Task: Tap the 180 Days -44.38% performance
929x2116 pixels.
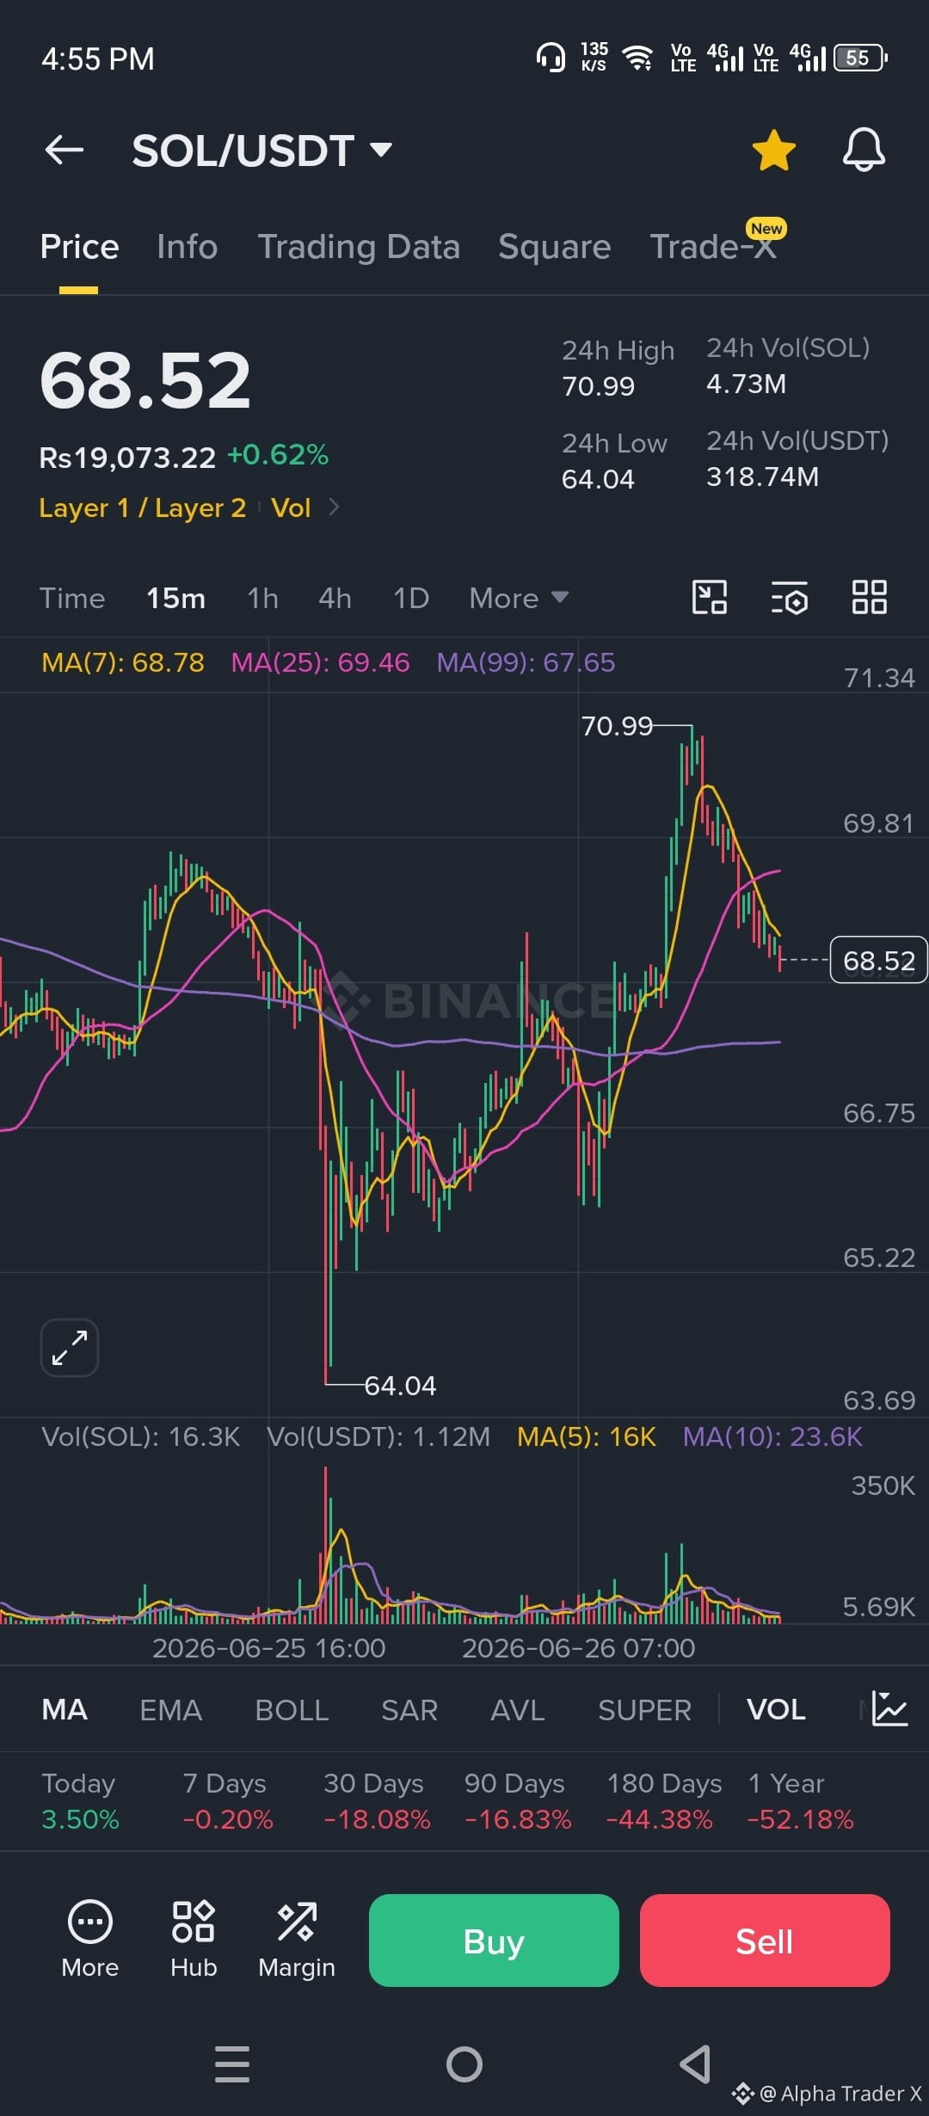Action: [662, 1800]
